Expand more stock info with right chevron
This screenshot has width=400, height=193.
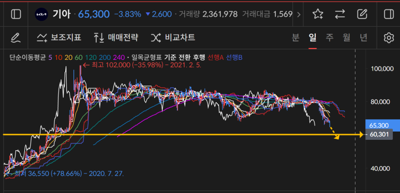299,14
